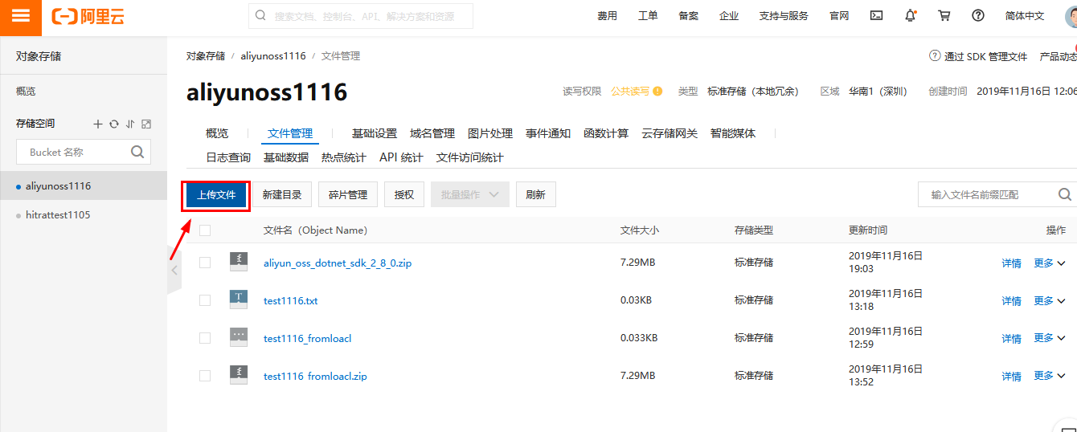Open the 批量操作 dropdown

coord(470,194)
